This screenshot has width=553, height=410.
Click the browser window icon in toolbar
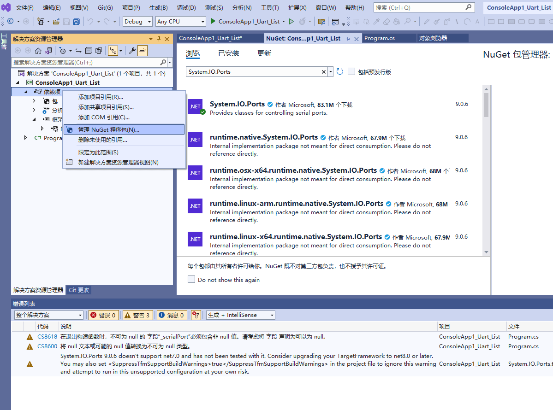pos(335,22)
